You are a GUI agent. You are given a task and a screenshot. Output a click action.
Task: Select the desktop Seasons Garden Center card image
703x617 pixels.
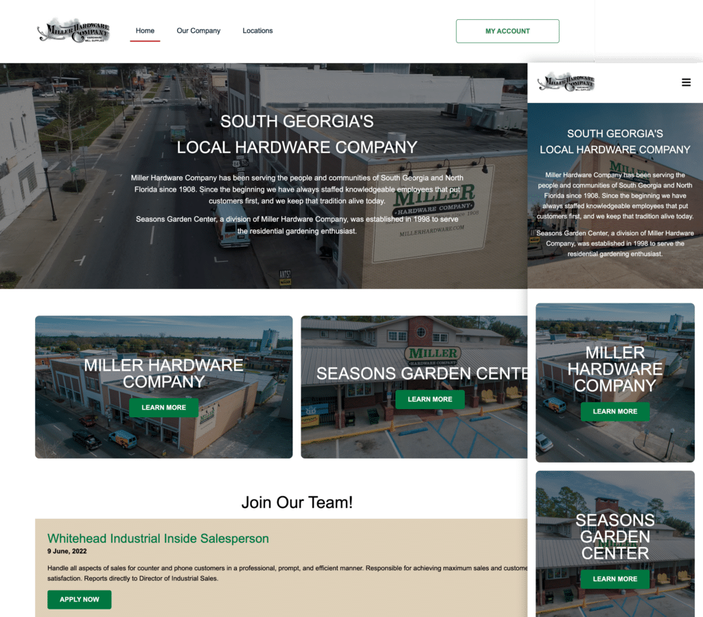point(414,387)
